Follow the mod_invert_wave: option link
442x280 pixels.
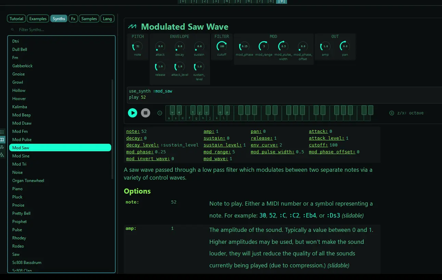pyautogui.click(x=148, y=159)
